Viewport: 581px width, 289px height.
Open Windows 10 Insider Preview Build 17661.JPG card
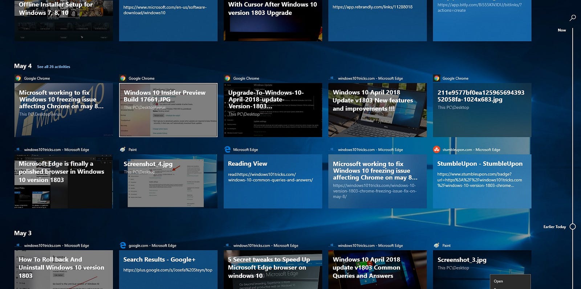point(168,110)
